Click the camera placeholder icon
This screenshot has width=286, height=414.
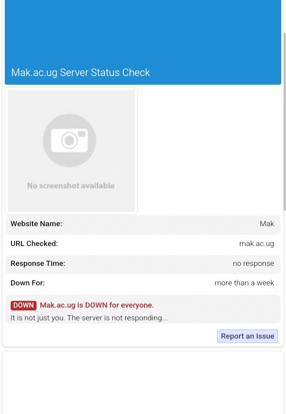pyautogui.click(x=70, y=140)
